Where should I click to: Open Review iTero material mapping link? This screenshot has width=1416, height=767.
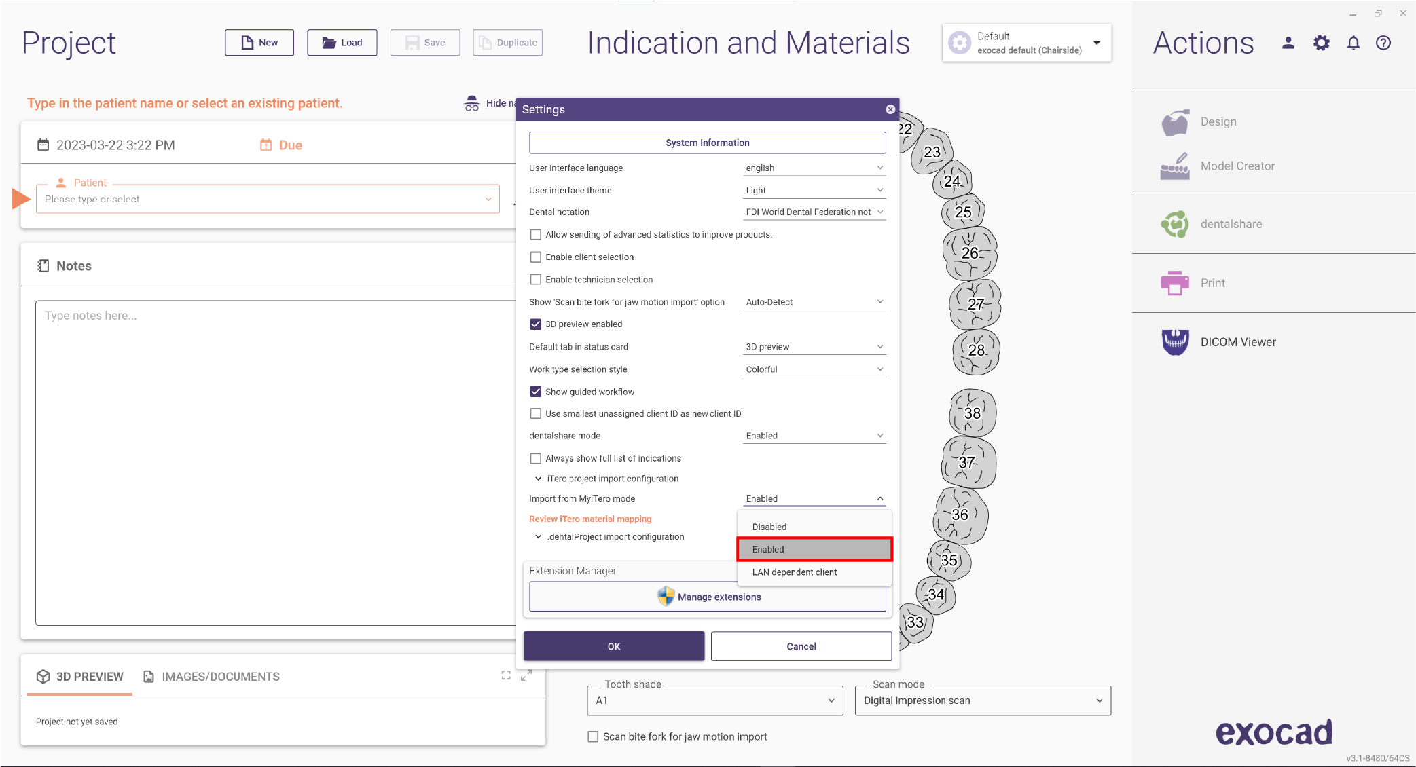click(x=590, y=519)
